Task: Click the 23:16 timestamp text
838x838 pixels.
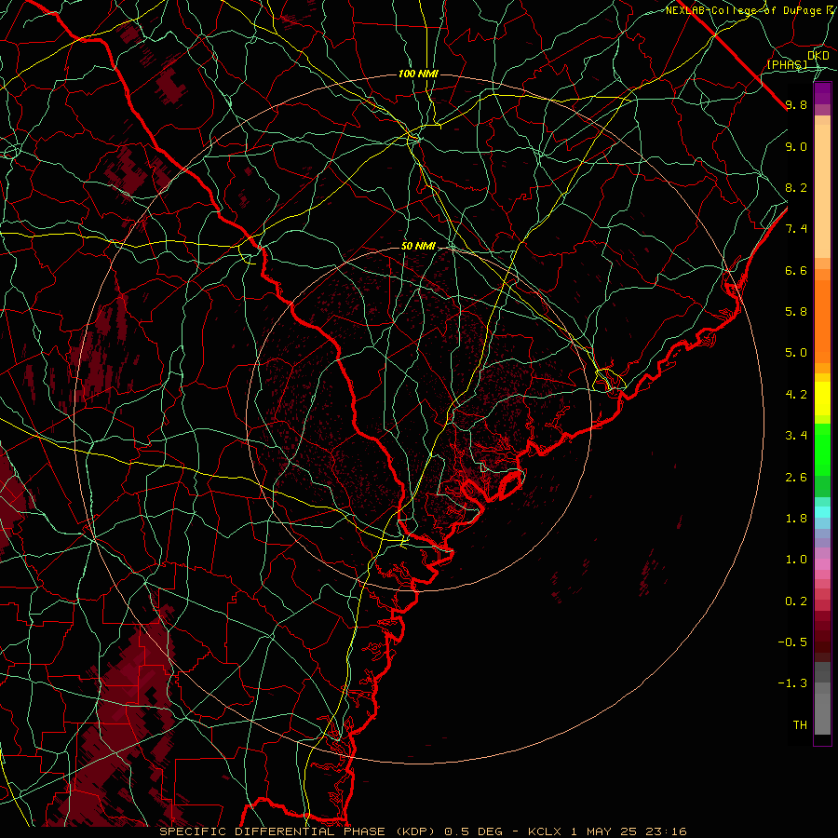Action: pyautogui.click(x=666, y=831)
